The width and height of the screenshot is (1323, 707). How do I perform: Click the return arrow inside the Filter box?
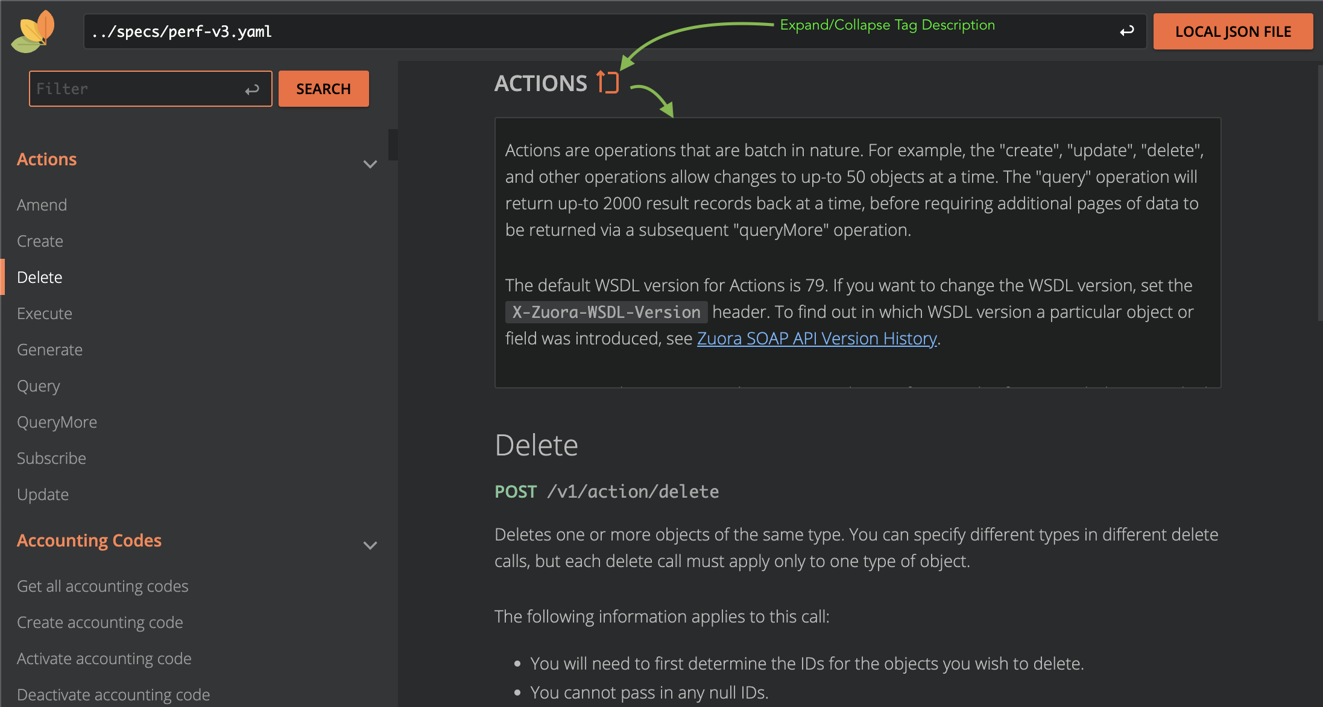click(251, 89)
